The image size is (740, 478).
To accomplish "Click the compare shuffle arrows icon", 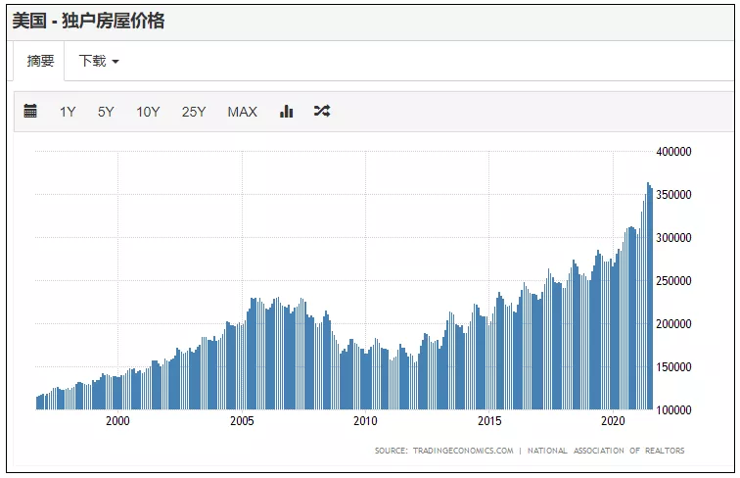I will pos(322,111).
